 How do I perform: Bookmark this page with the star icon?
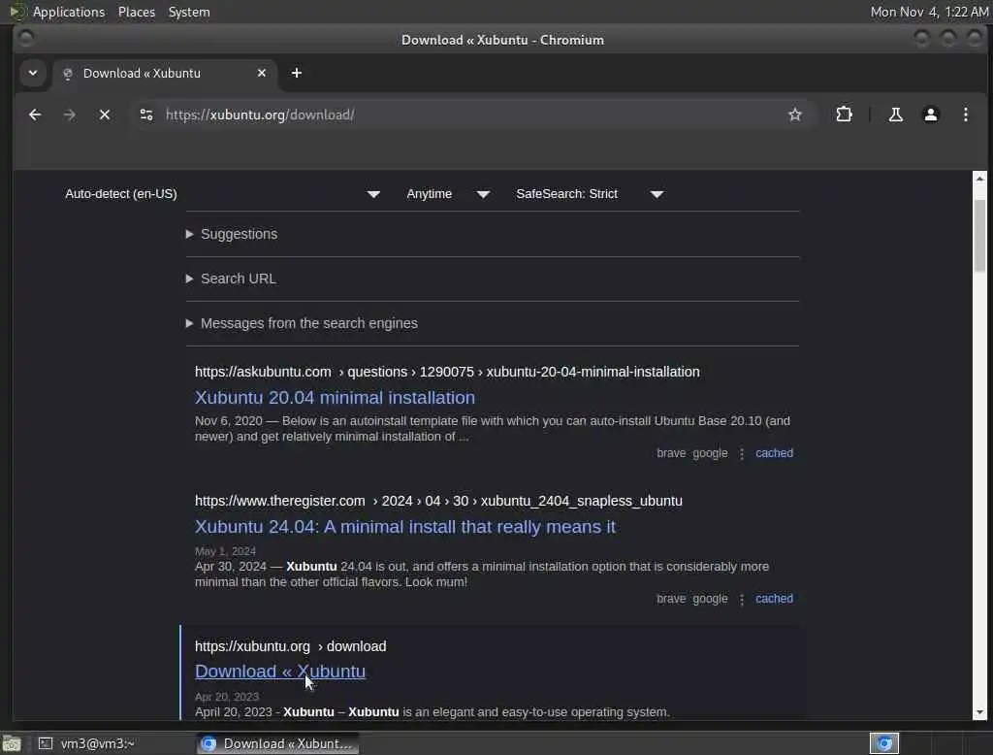pyautogui.click(x=795, y=115)
